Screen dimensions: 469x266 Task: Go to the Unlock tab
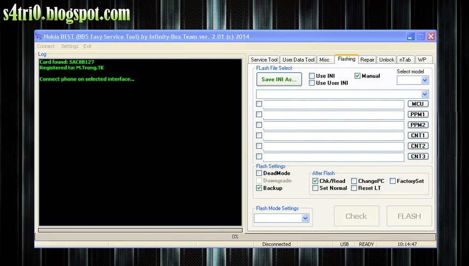click(x=386, y=60)
